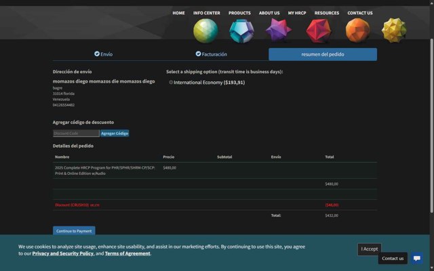Click the yellow spiky star icon
Screen dimensions: 434x271
click(394, 30)
